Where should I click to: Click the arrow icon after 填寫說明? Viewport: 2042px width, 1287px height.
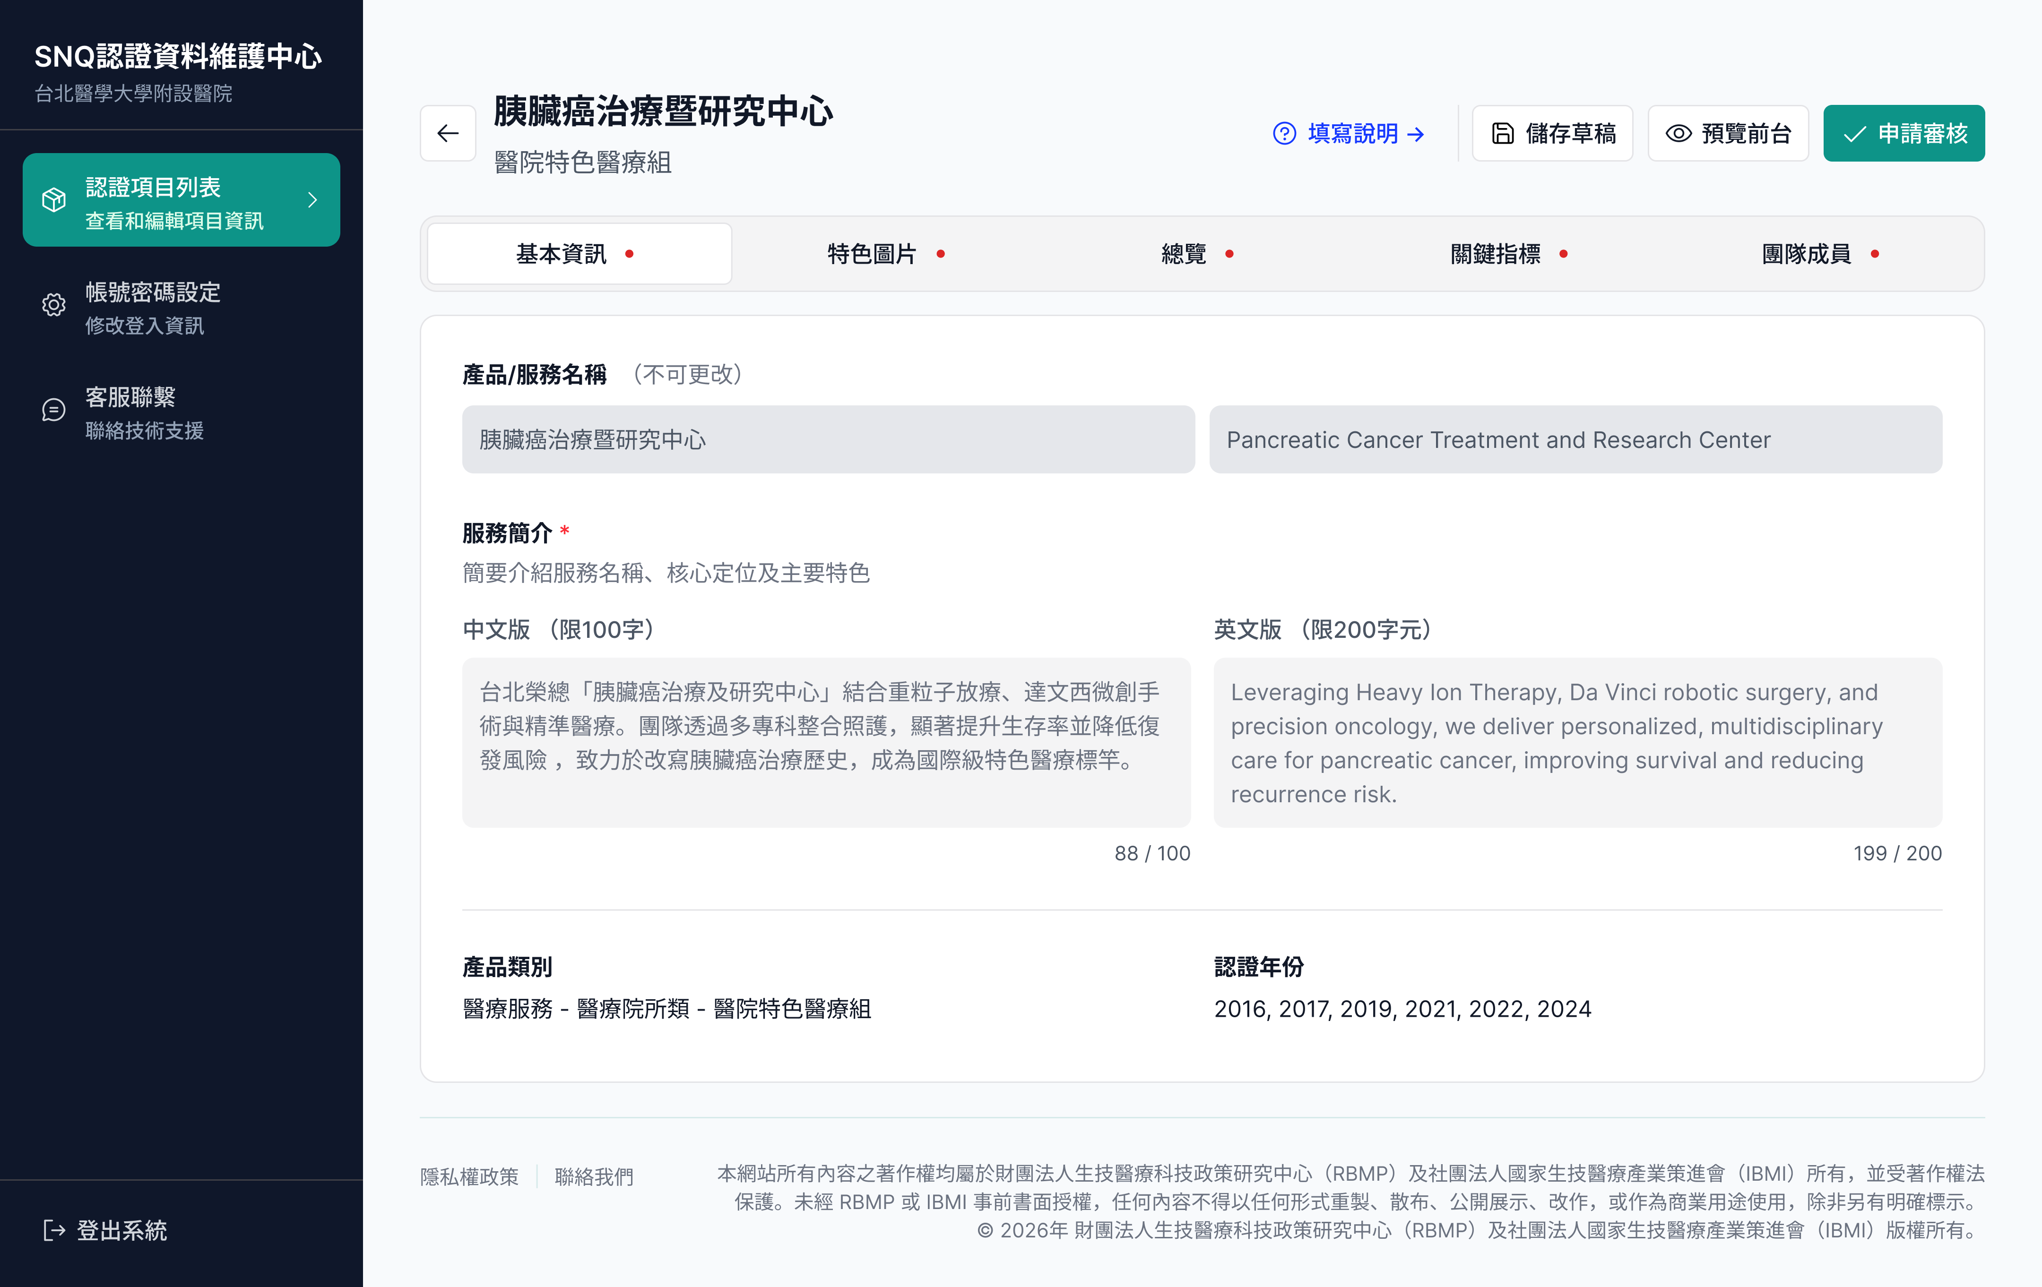coord(1414,134)
